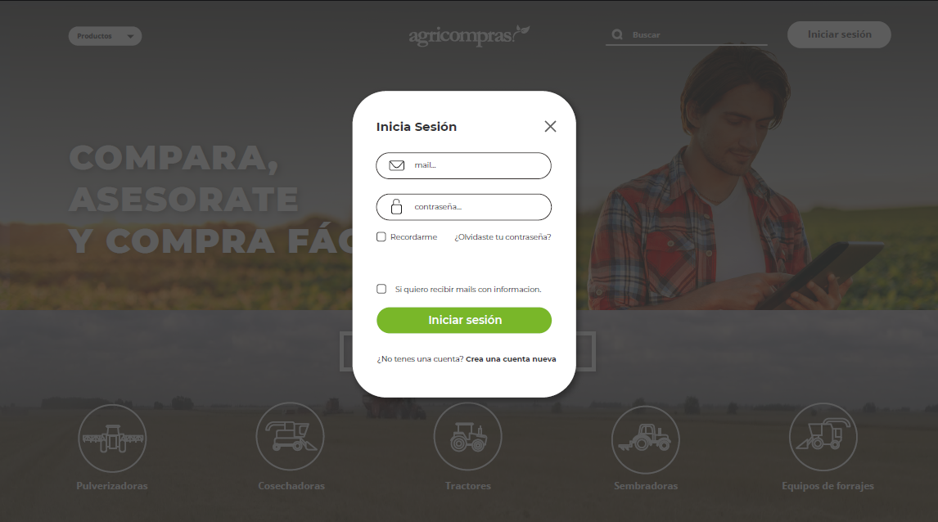Select the Pulverizadoras sprayer icon
Screen dimensions: 938x522
tap(112, 439)
